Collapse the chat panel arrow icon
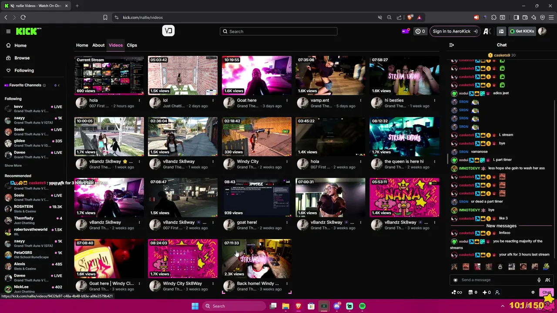 pyautogui.click(x=452, y=45)
